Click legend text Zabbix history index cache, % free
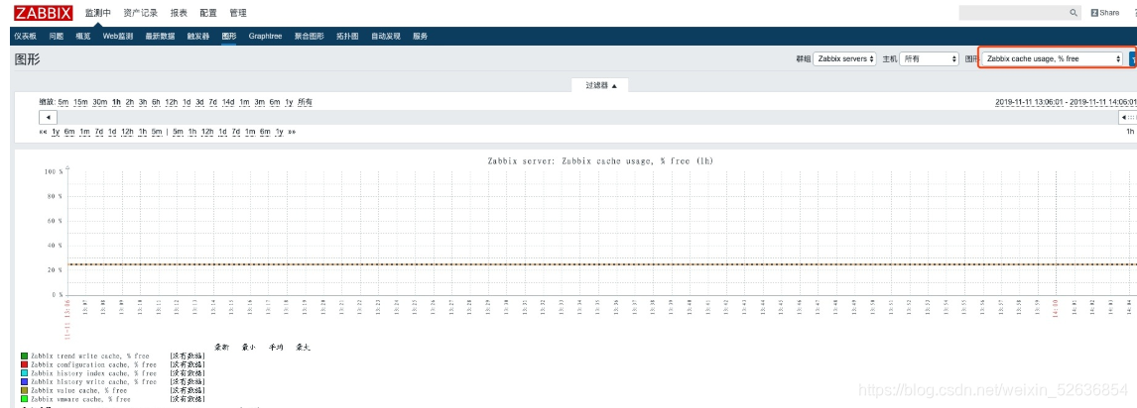The height and width of the screenshot is (408, 1137). point(93,373)
